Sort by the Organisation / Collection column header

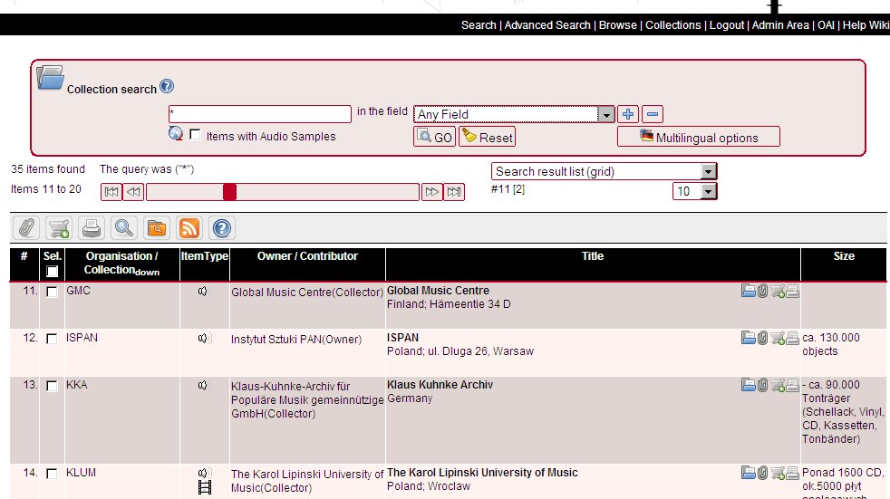point(122,264)
